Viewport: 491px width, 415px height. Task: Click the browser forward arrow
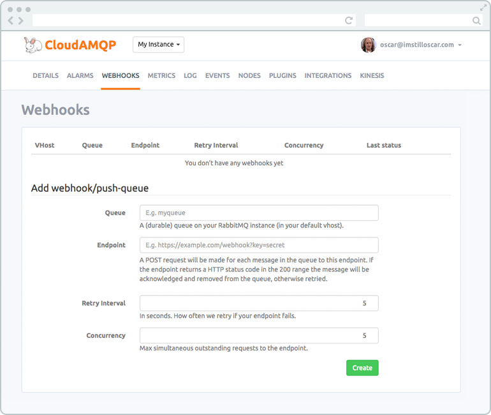[x=21, y=20]
